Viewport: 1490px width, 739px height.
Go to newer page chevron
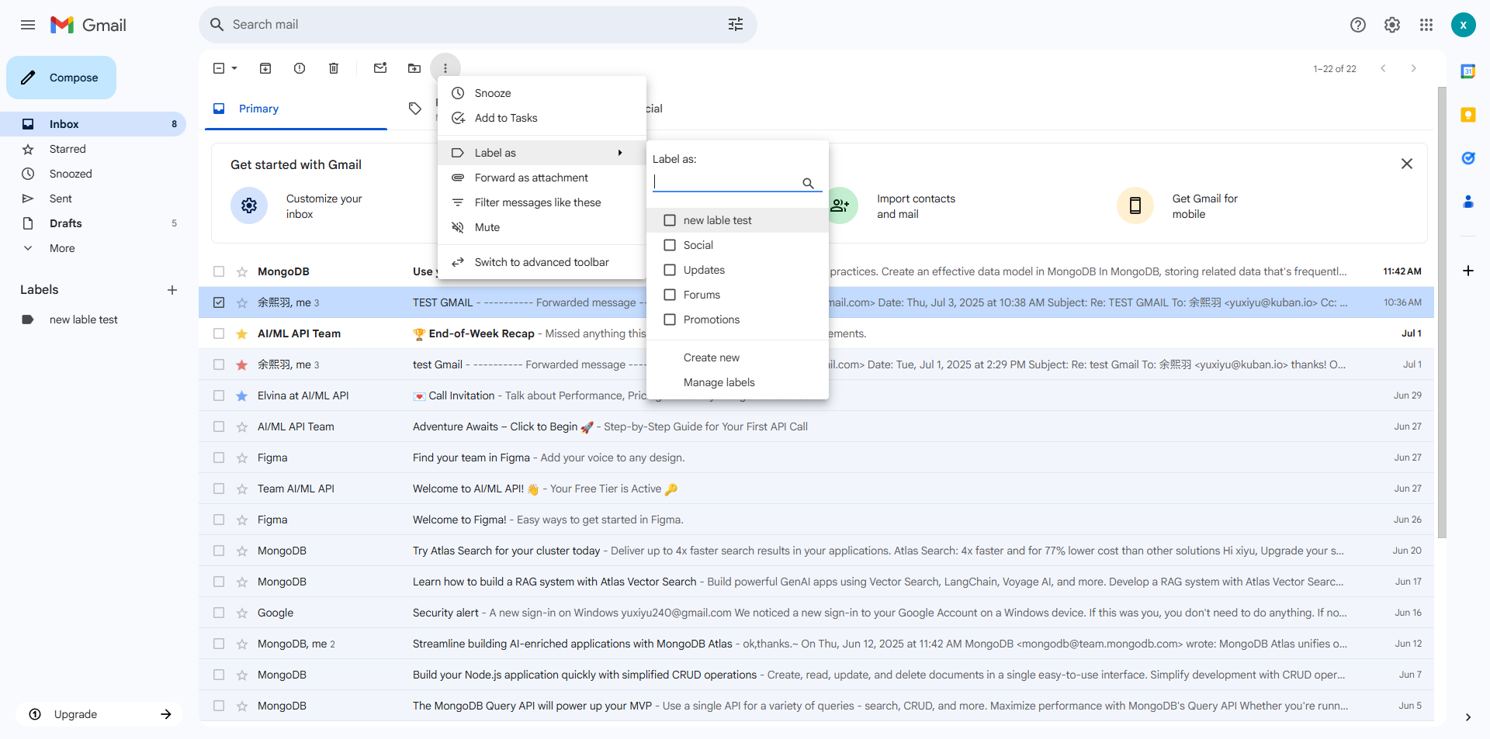[1383, 68]
